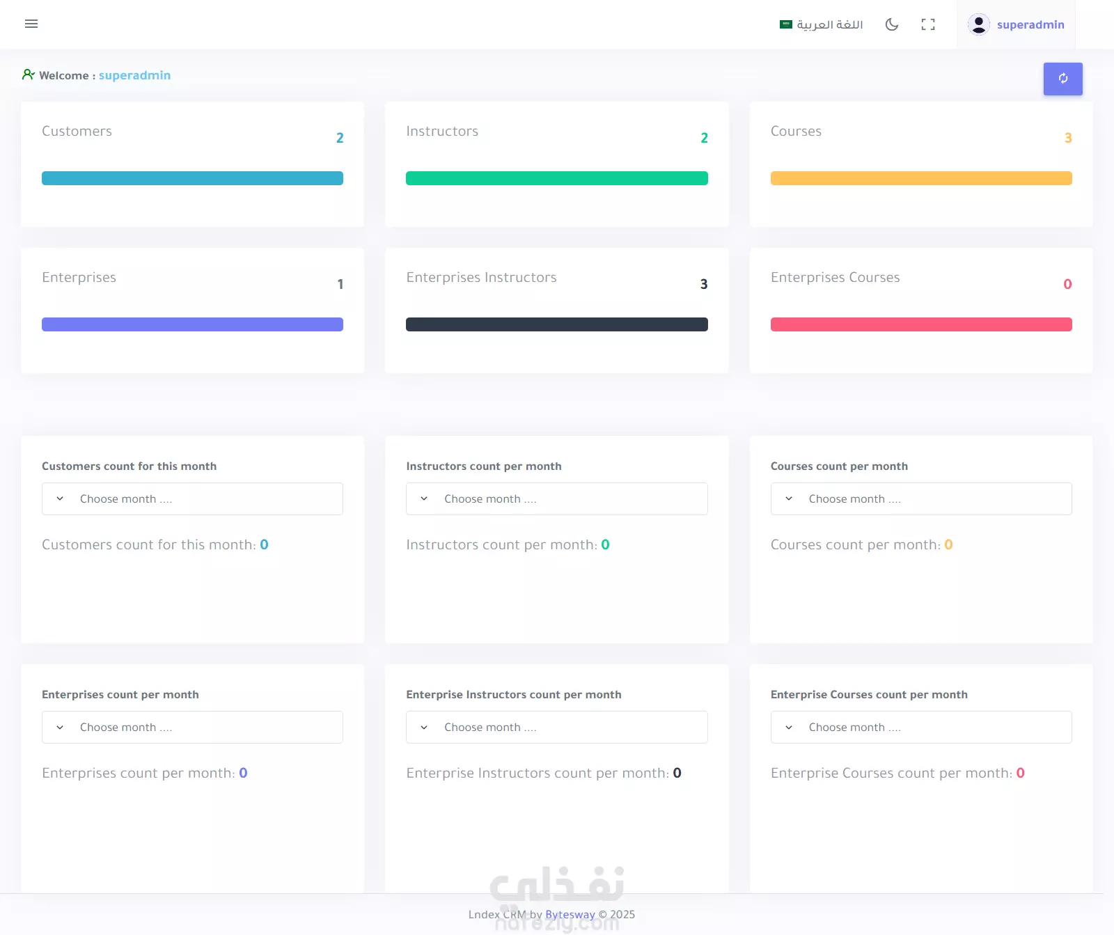Click 'Customers count for this month' heading
The width and height of the screenshot is (1114, 935).
[x=129, y=466]
